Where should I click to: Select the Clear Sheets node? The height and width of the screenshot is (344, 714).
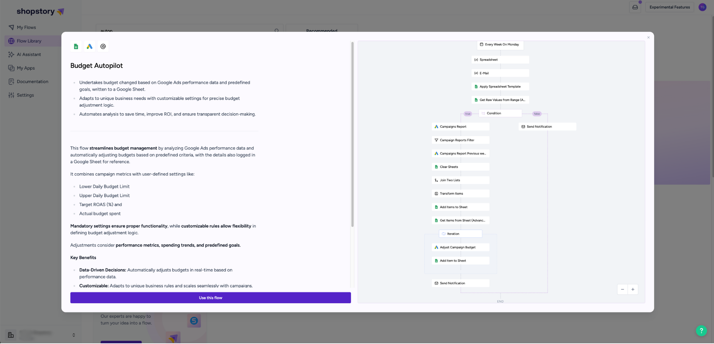461,167
